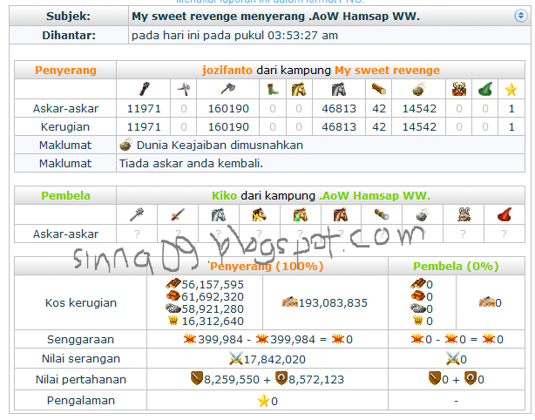Click the crop icon next to 16,312,640
This screenshot has width=535, height=420.
click(173, 321)
